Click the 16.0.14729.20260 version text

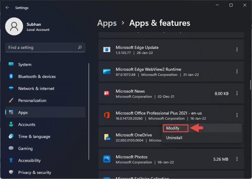coord(129,119)
